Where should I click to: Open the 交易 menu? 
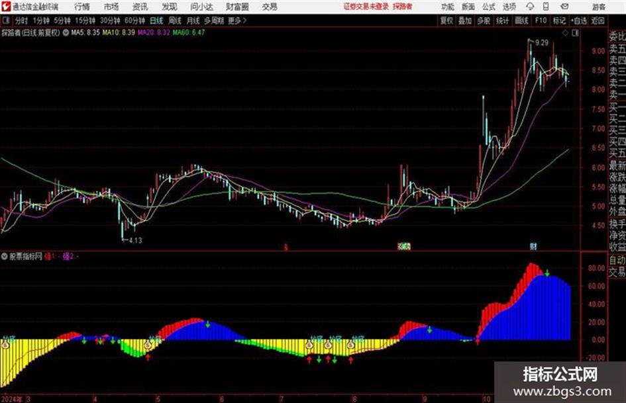point(270,7)
